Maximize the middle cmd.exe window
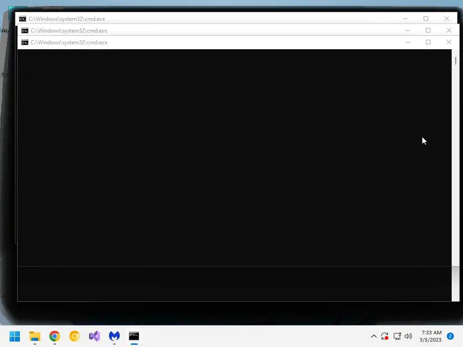 pos(428,30)
